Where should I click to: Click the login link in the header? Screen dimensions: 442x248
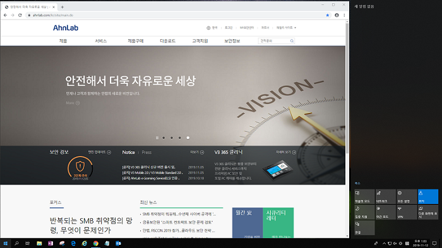pyautogui.click(x=229, y=28)
